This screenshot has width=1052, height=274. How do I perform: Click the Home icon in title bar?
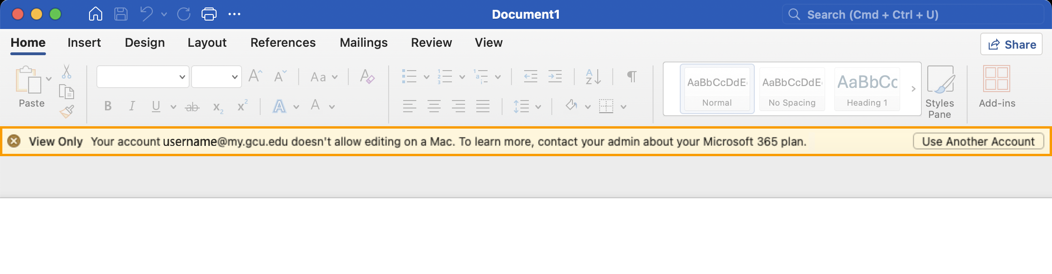pyautogui.click(x=96, y=14)
